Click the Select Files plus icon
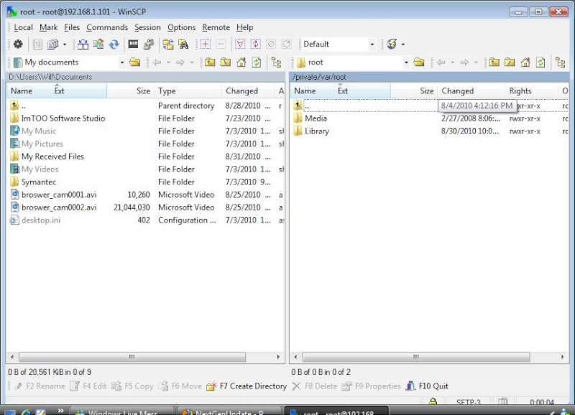The image size is (575, 415). click(x=206, y=45)
